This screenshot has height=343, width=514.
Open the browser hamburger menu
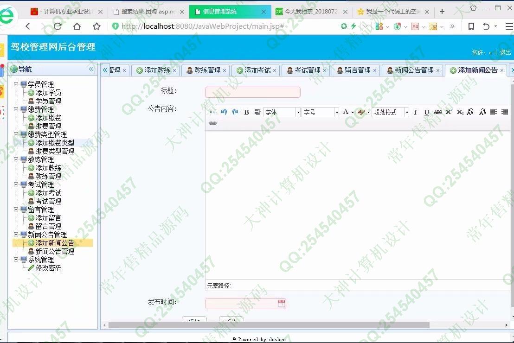(509, 26)
